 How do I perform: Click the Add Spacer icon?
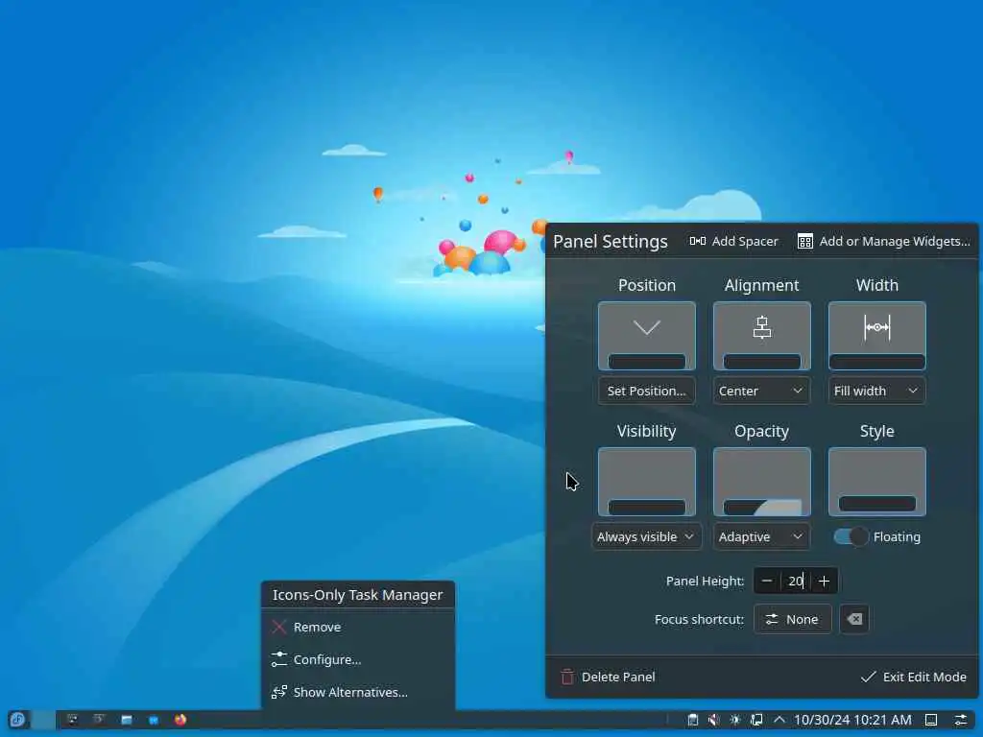[x=698, y=241]
